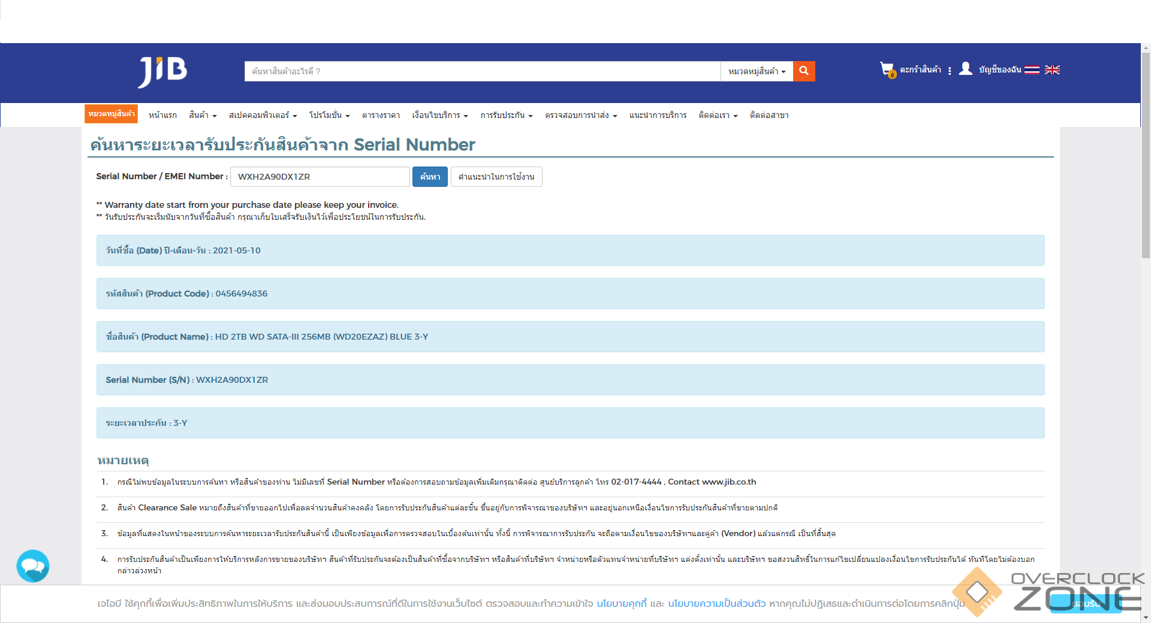Viewport: 1151px width, 623px height.
Task: Click the page vertical scrollbar thumb
Action: [x=1146, y=155]
